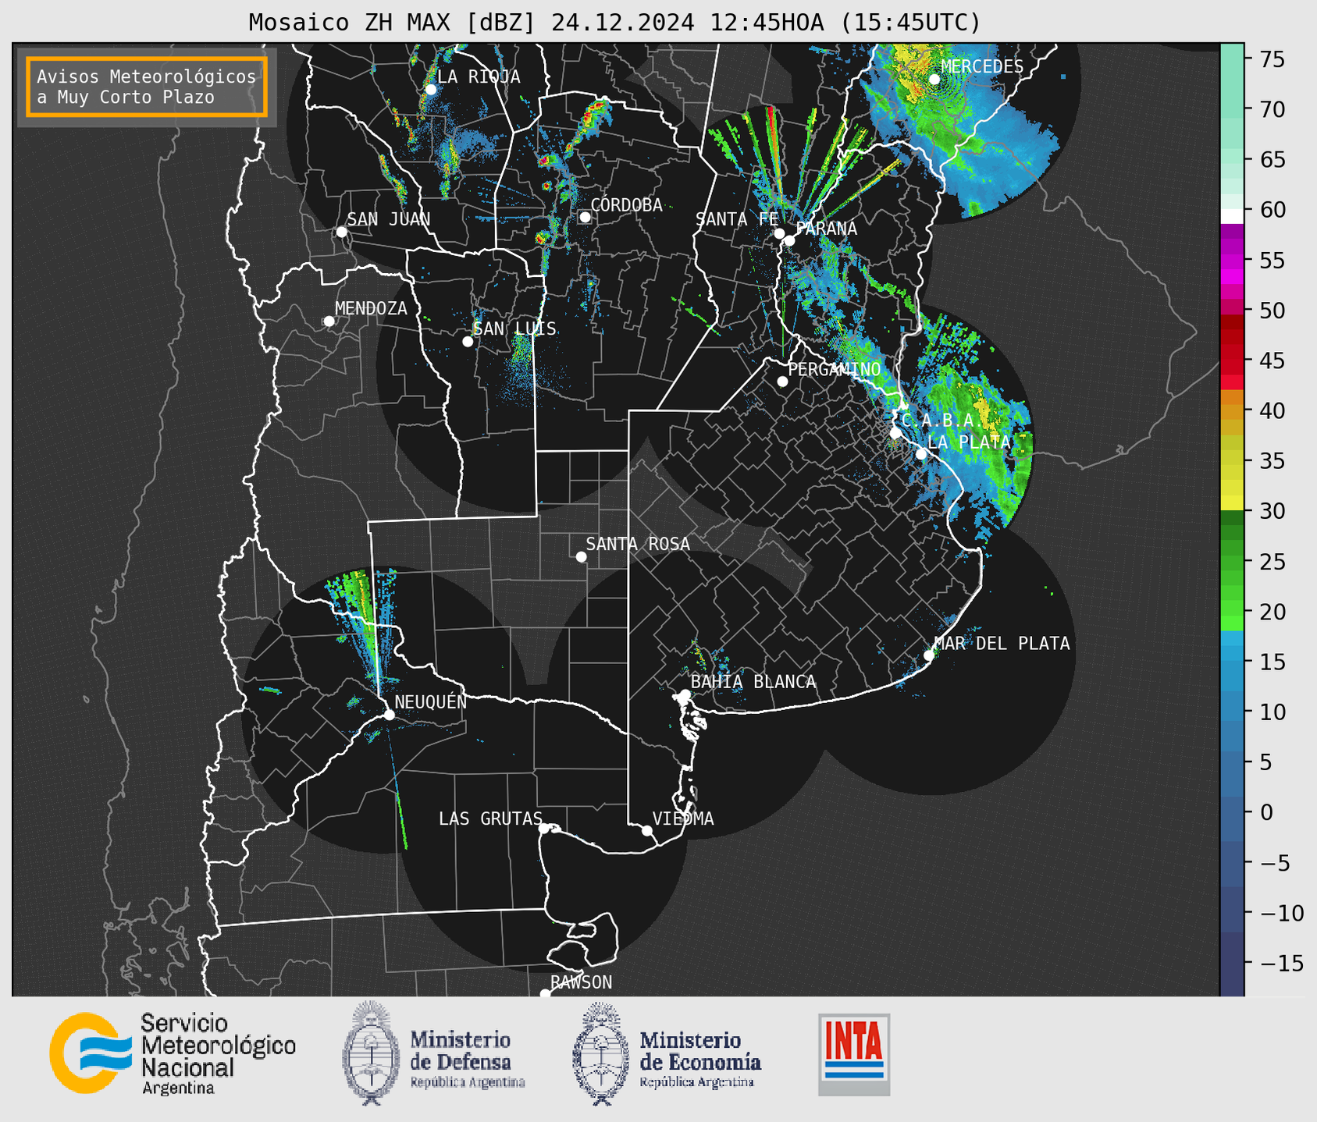Click the SANTA ROSA label text
Viewport: 1317px width, 1122px height.
638,544
